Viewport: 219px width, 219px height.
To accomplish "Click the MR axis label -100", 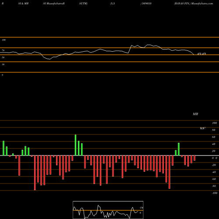I will (215, 193).
